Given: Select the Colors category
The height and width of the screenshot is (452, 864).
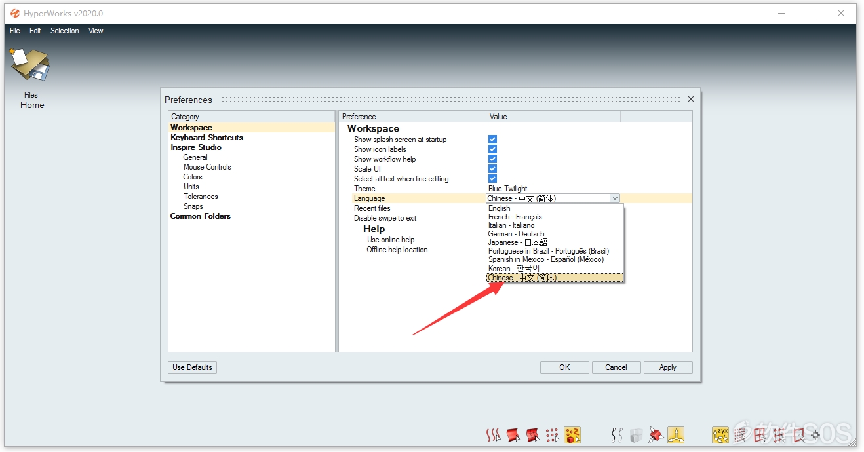Looking at the screenshot, I should tap(193, 177).
